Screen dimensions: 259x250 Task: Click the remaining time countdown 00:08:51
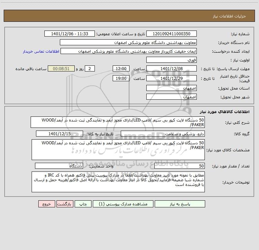click(61, 68)
